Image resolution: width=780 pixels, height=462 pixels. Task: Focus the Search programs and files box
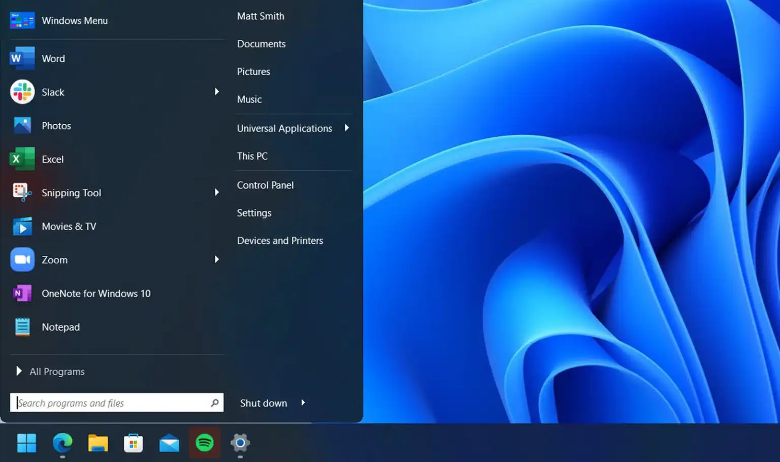117,403
